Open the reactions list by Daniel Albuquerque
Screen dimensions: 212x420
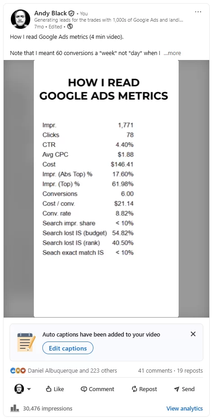tap(72, 371)
